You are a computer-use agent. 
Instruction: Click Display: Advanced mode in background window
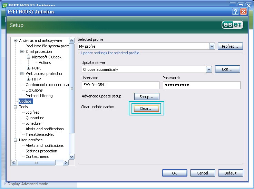(28, 184)
